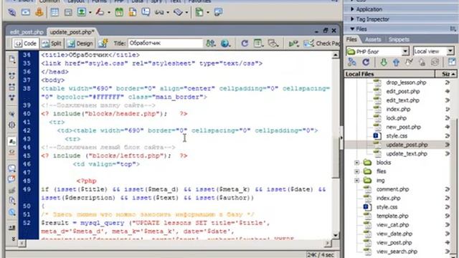Switch to Split view
Viewport: 459px width, 258px height.
pos(51,44)
